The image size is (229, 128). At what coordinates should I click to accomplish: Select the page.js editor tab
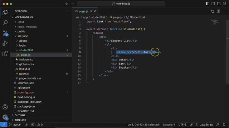(83, 11)
